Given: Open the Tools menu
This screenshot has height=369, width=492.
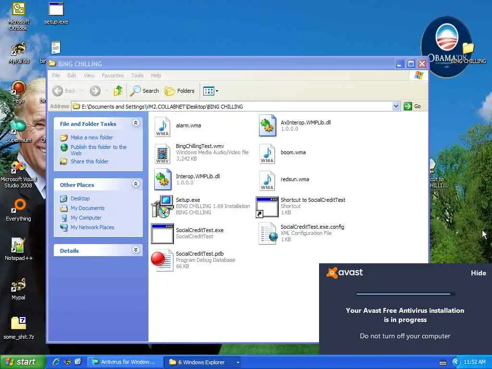Looking at the screenshot, I should [137, 75].
